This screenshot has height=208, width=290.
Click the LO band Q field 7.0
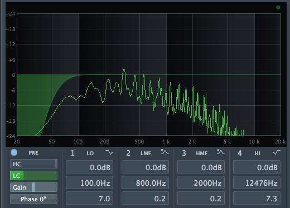[x=89, y=199]
